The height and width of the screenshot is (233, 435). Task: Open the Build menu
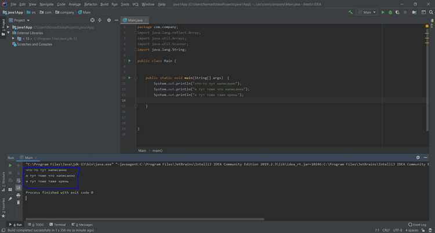104,5
